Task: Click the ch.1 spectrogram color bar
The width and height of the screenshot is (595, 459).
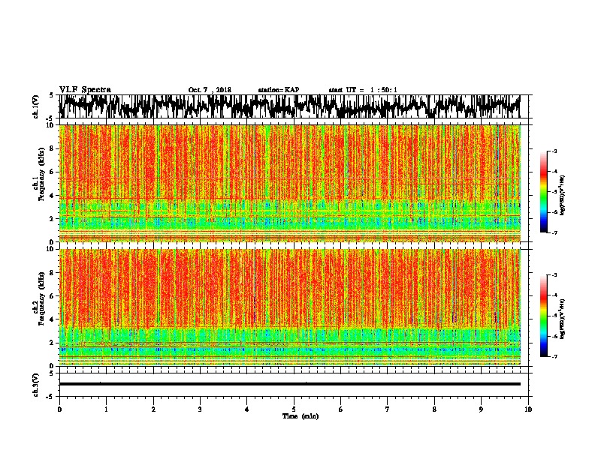Action: click(544, 192)
